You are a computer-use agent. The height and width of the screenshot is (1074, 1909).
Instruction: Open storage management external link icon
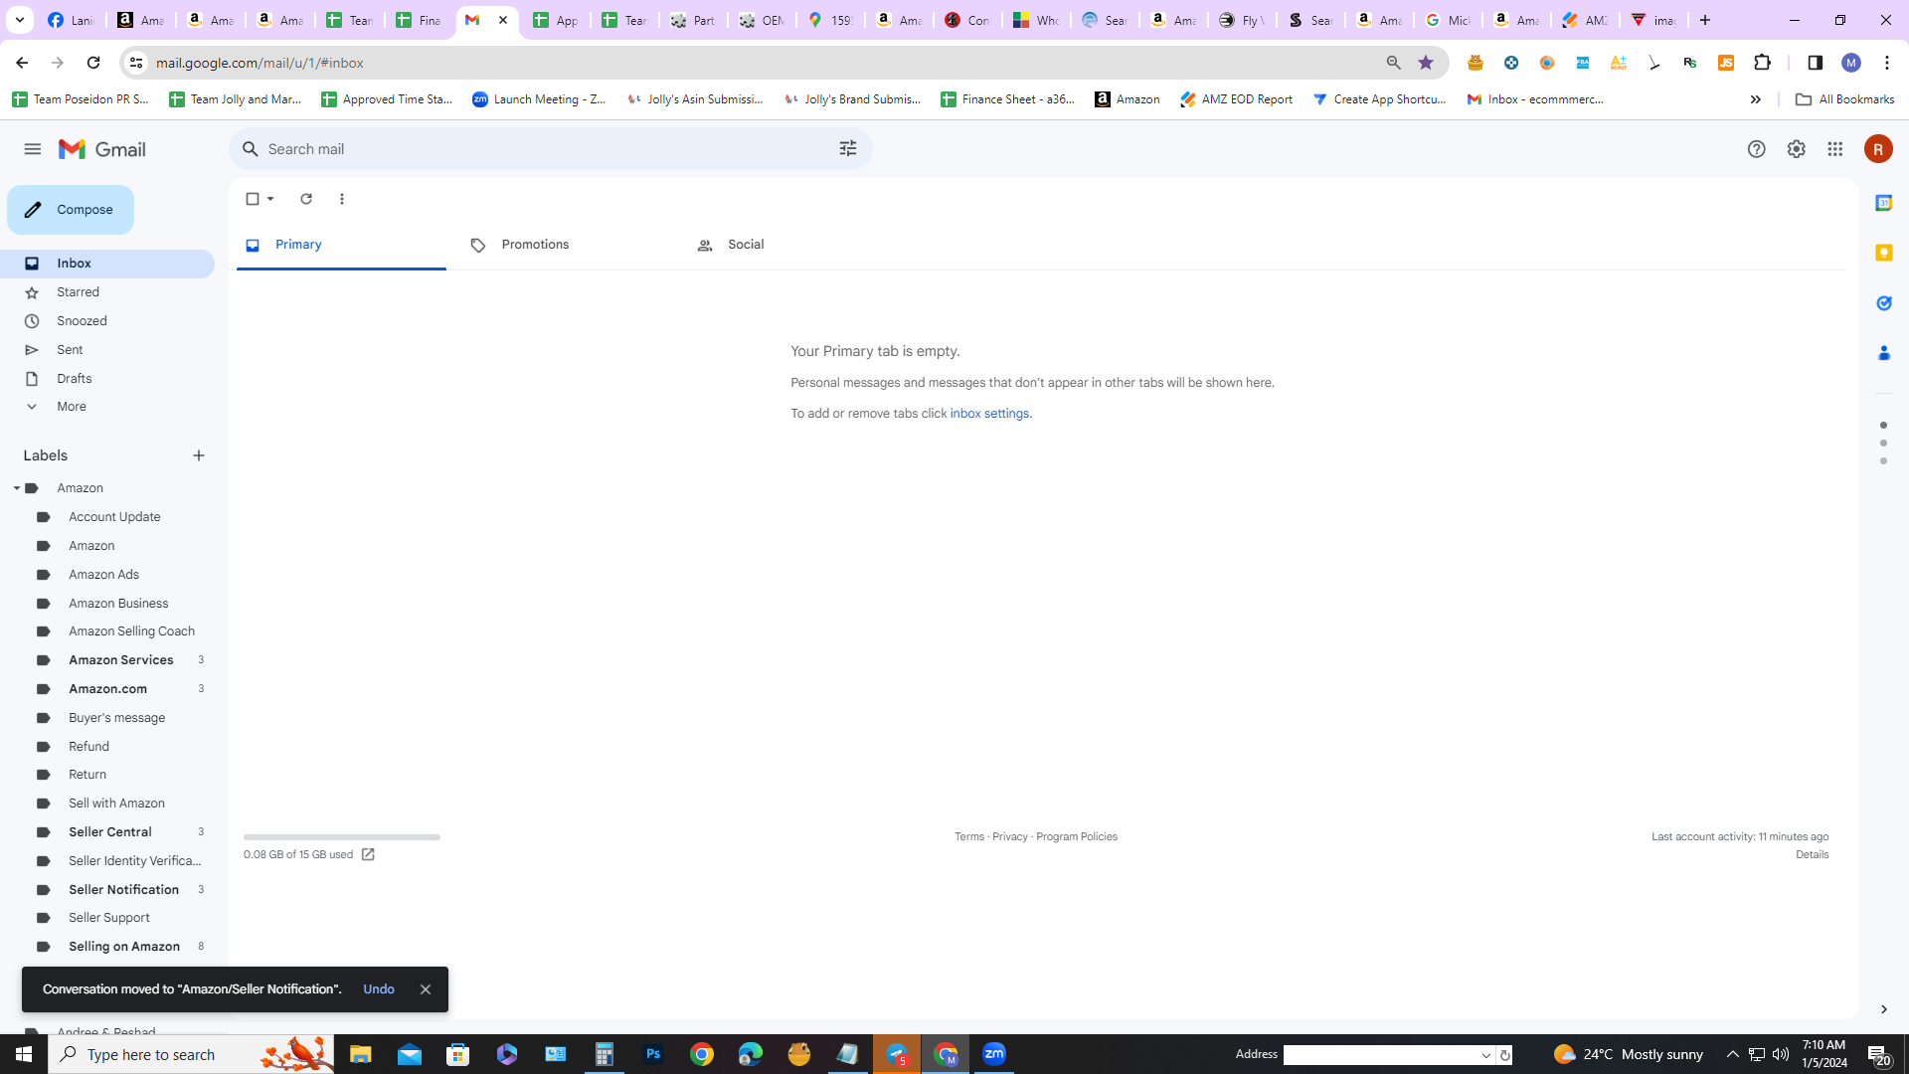pos(368,855)
